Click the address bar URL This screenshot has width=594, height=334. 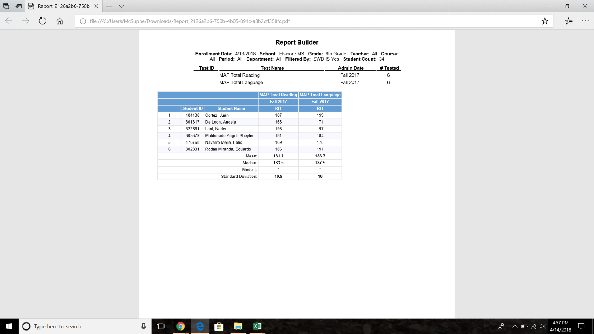pyautogui.click(x=190, y=21)
